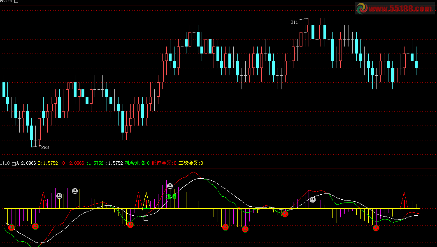Select the A:2.0966 indicator value

coord(26,163)
